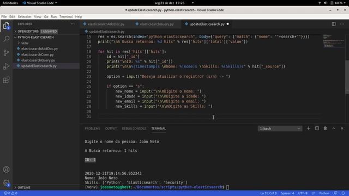349x196 pixels.
Task: Open the clock and calendar menu
Action: click(x=170, y=3)
